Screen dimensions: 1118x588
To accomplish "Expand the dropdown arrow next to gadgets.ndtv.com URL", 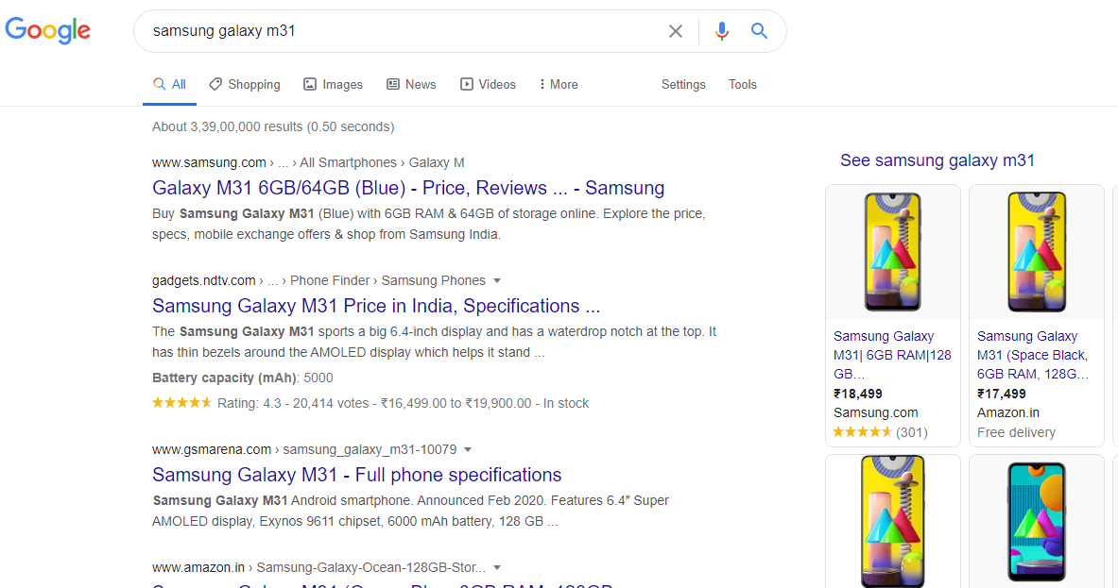I will click(497, 280).
